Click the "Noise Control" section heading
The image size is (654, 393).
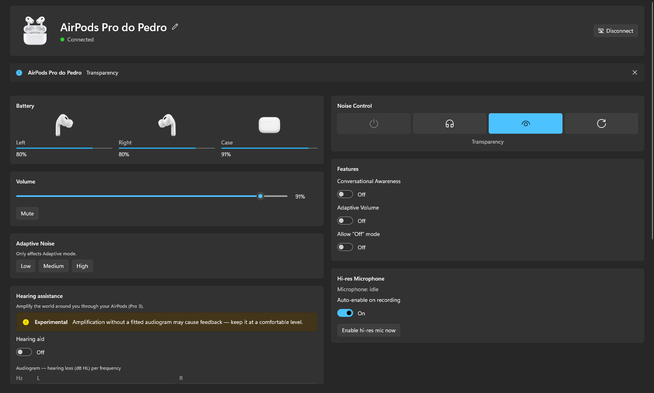click(x=355, y=106)
